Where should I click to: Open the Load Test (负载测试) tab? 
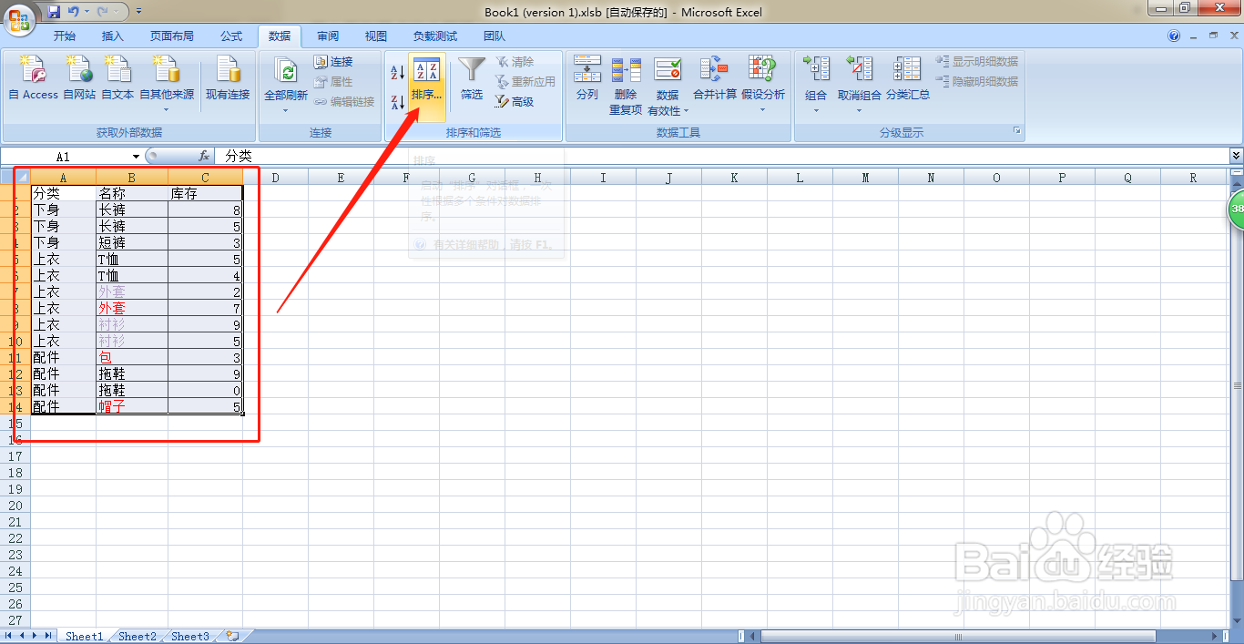pyautogui.click(x=435, y=36)
